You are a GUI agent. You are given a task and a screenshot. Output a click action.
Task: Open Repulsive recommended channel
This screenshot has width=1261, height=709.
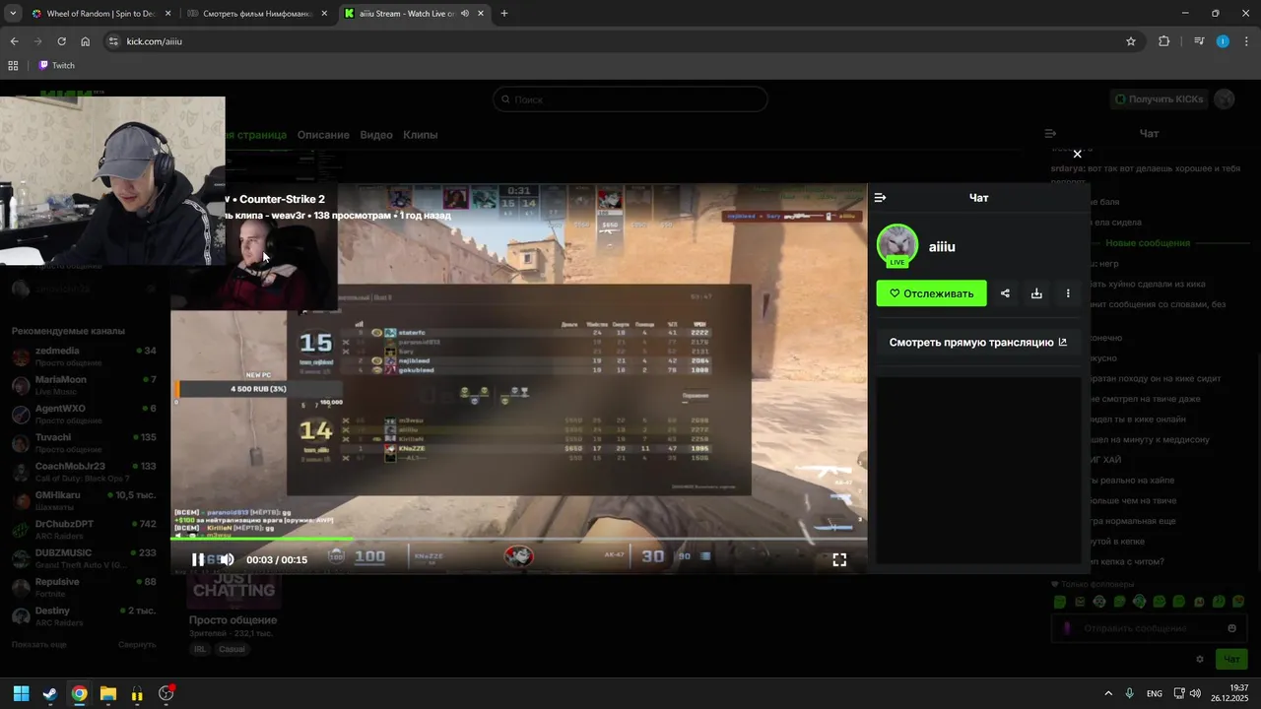[84, 587]
